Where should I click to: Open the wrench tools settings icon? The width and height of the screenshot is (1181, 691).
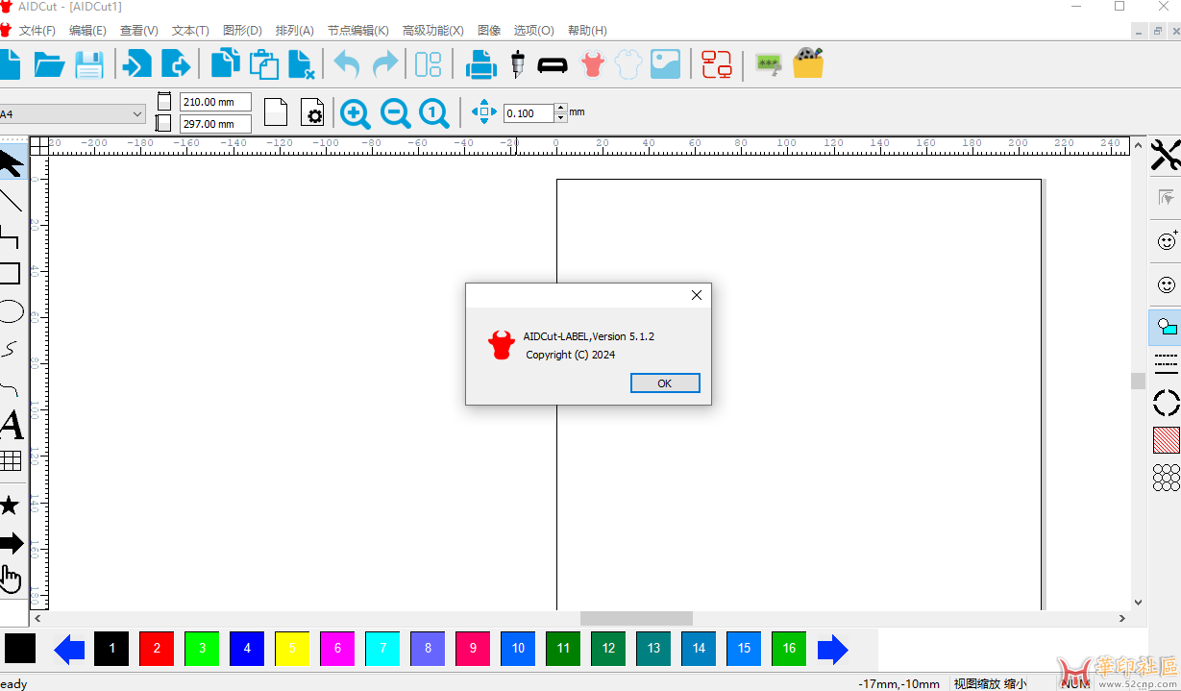[x=1166, y=155]
